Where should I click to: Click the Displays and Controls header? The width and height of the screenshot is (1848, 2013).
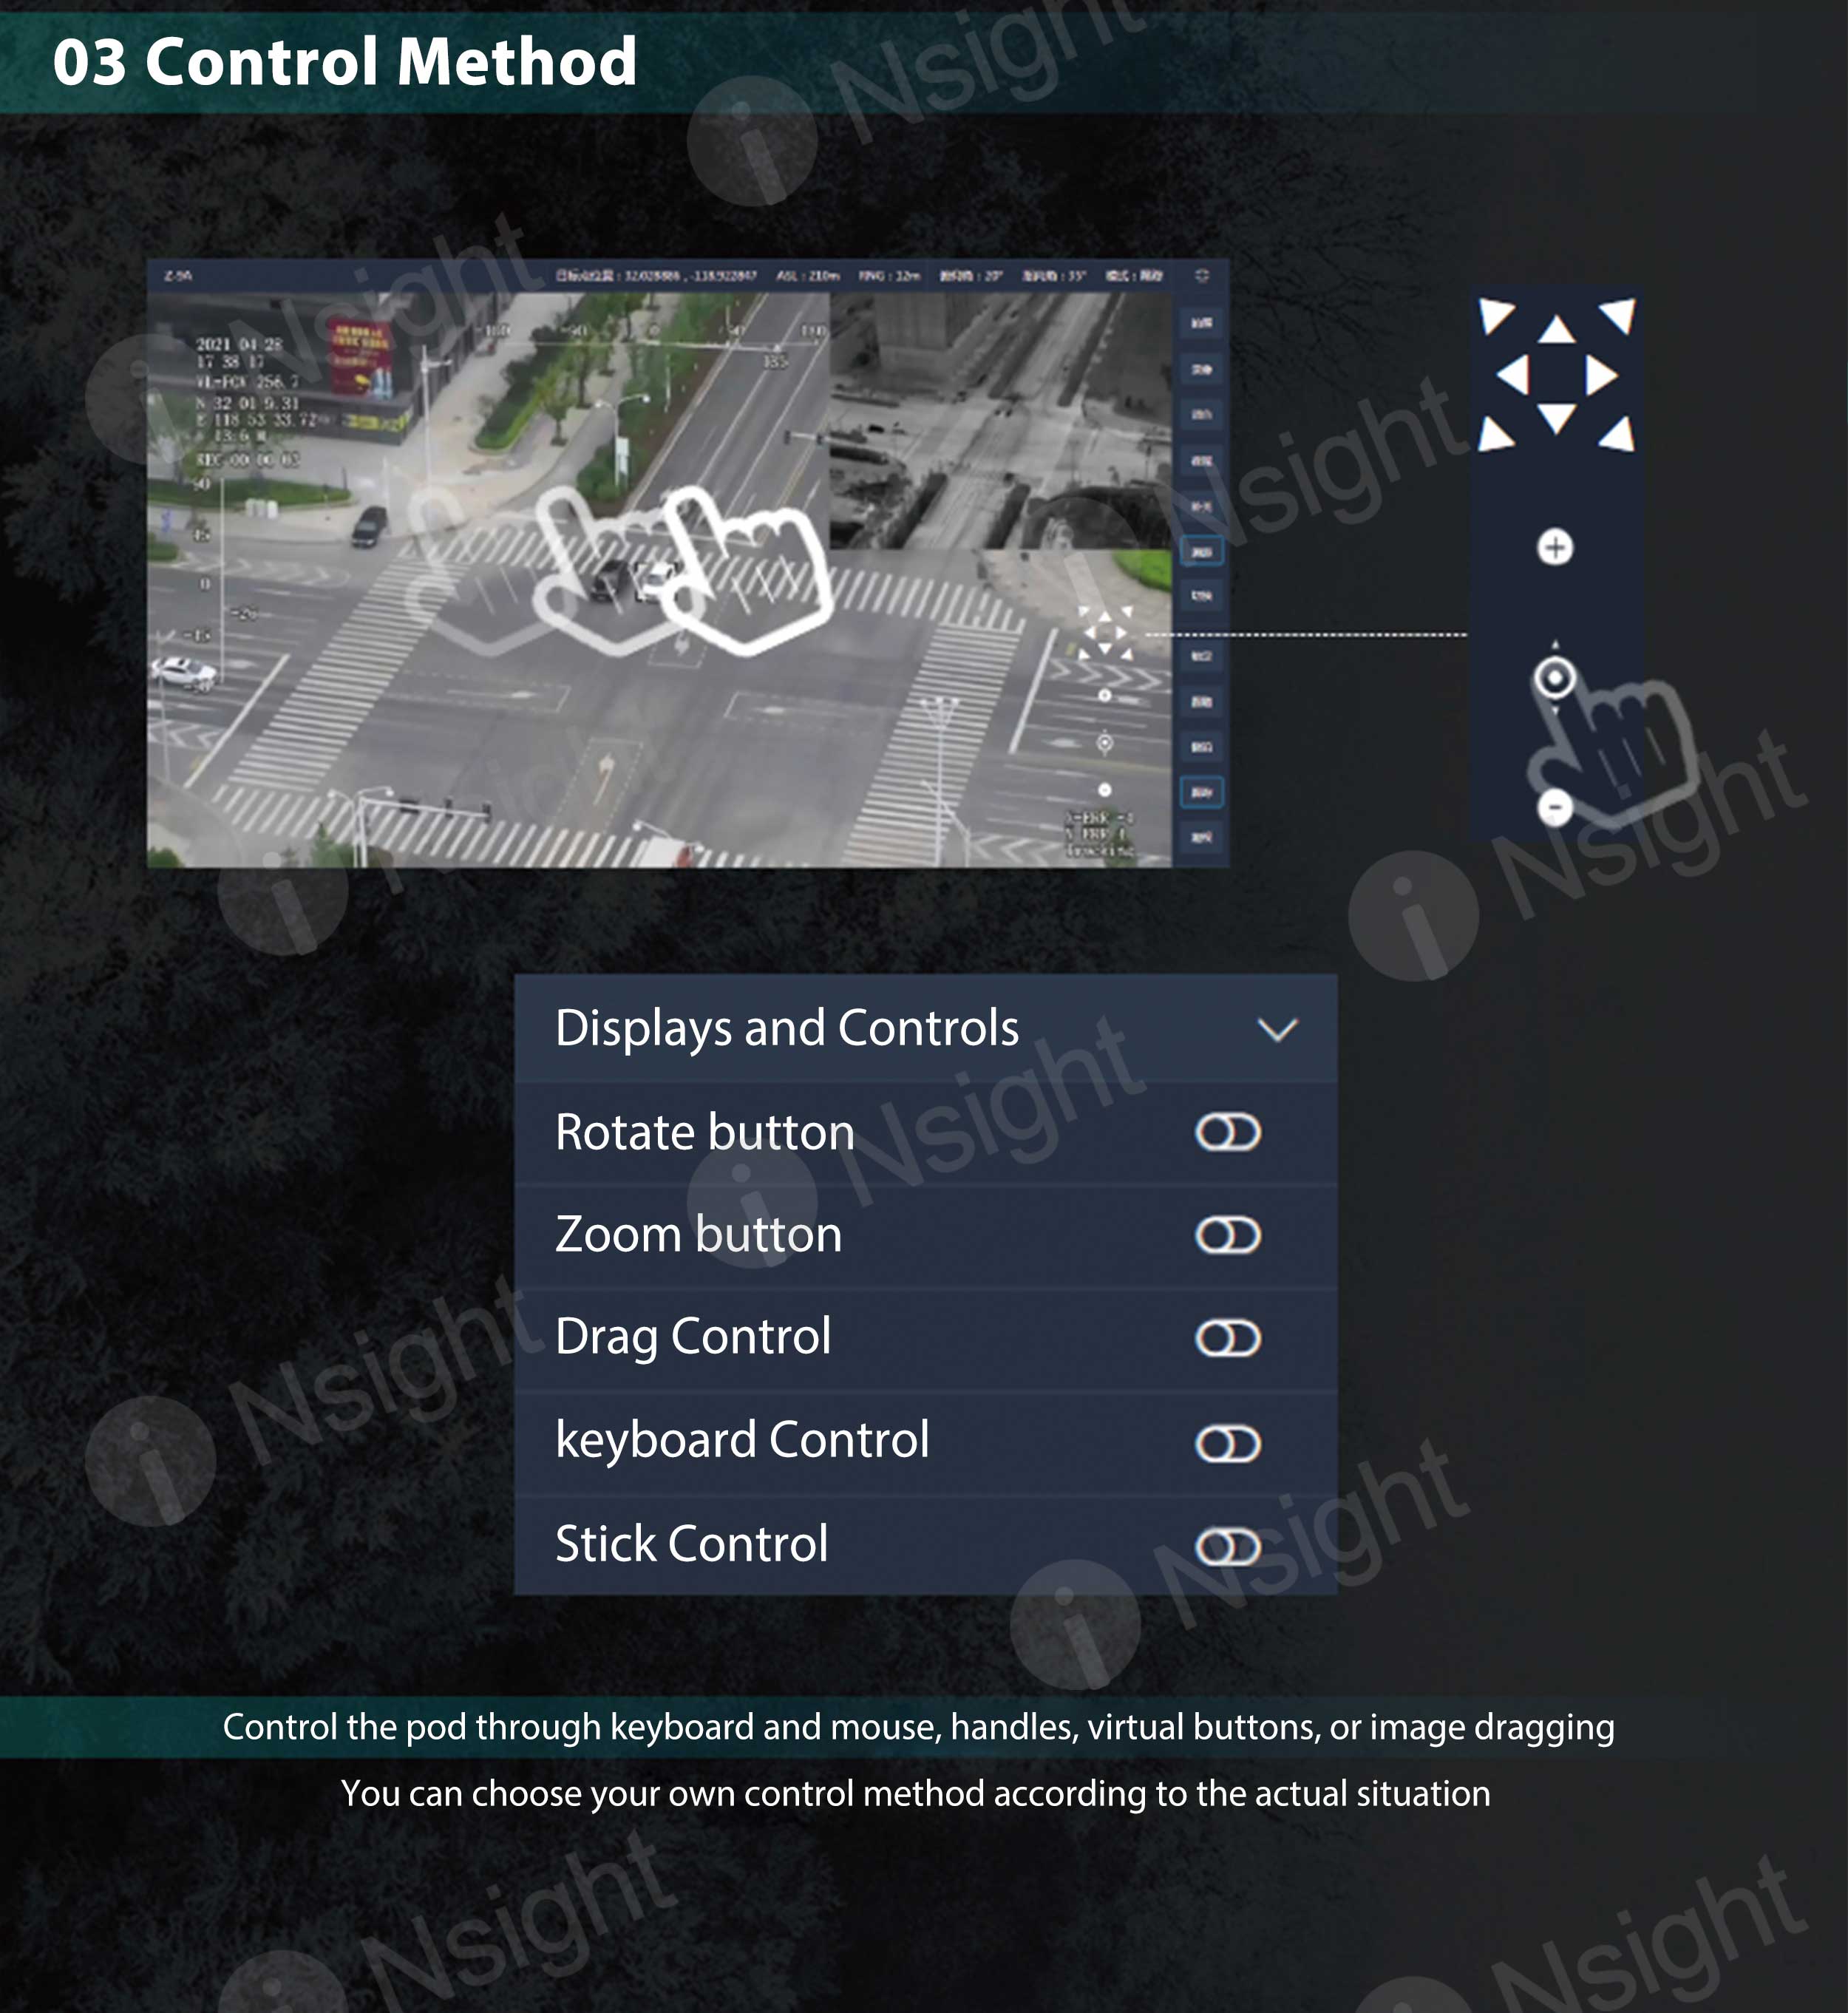tap(786, 1028)
